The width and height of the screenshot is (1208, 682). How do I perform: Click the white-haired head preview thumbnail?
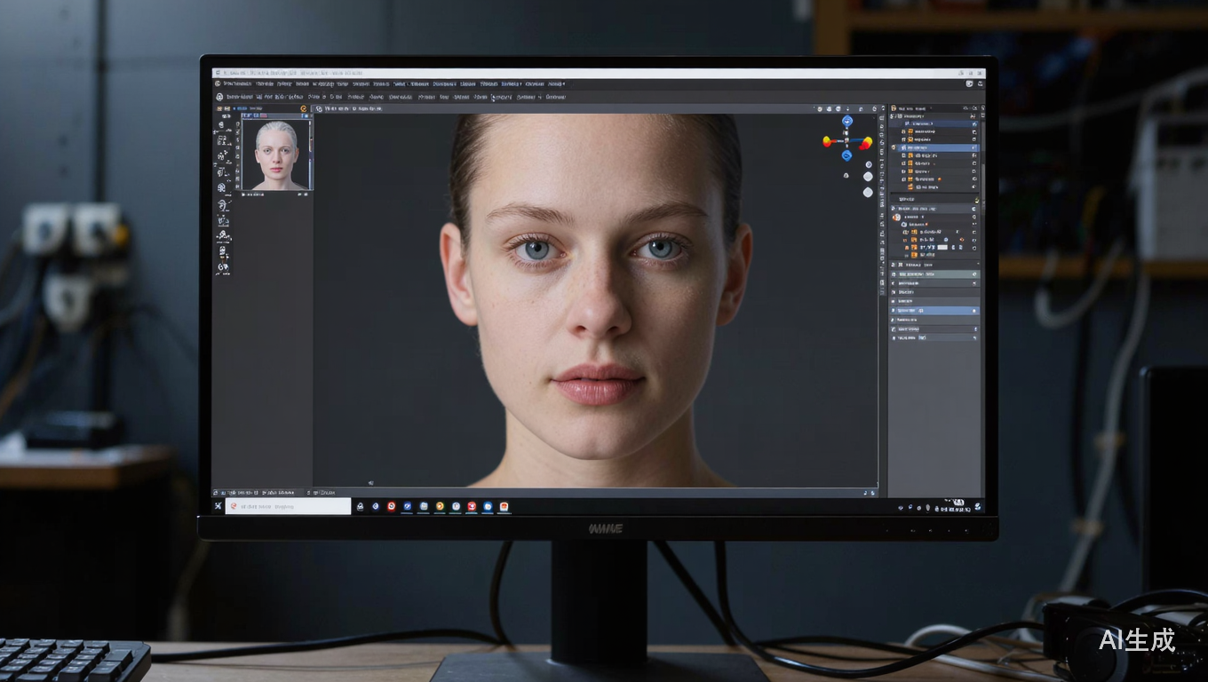point(275,155)
